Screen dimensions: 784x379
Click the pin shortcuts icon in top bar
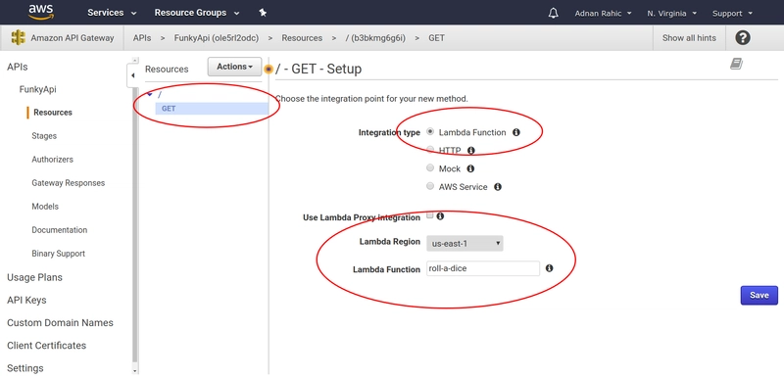tap(263, 13)
